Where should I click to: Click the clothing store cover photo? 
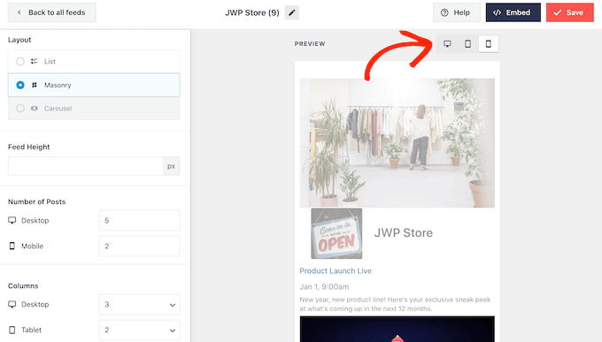(x=397, y=143)
